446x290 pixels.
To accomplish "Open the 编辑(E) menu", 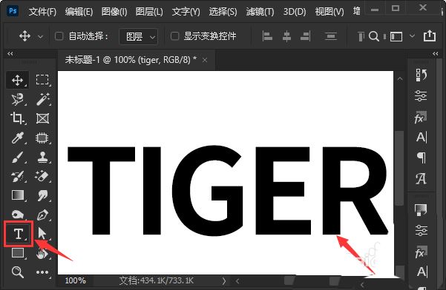I will pos(79,12).
